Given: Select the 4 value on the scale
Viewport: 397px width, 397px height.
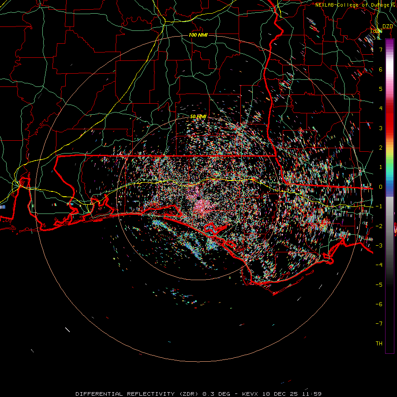Looking at the screenshot, I should coord(381,109).
